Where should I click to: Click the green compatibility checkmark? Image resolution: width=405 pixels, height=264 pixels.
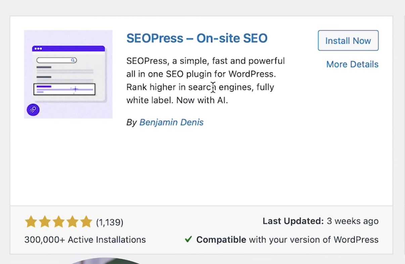click(x=188, y=239)
